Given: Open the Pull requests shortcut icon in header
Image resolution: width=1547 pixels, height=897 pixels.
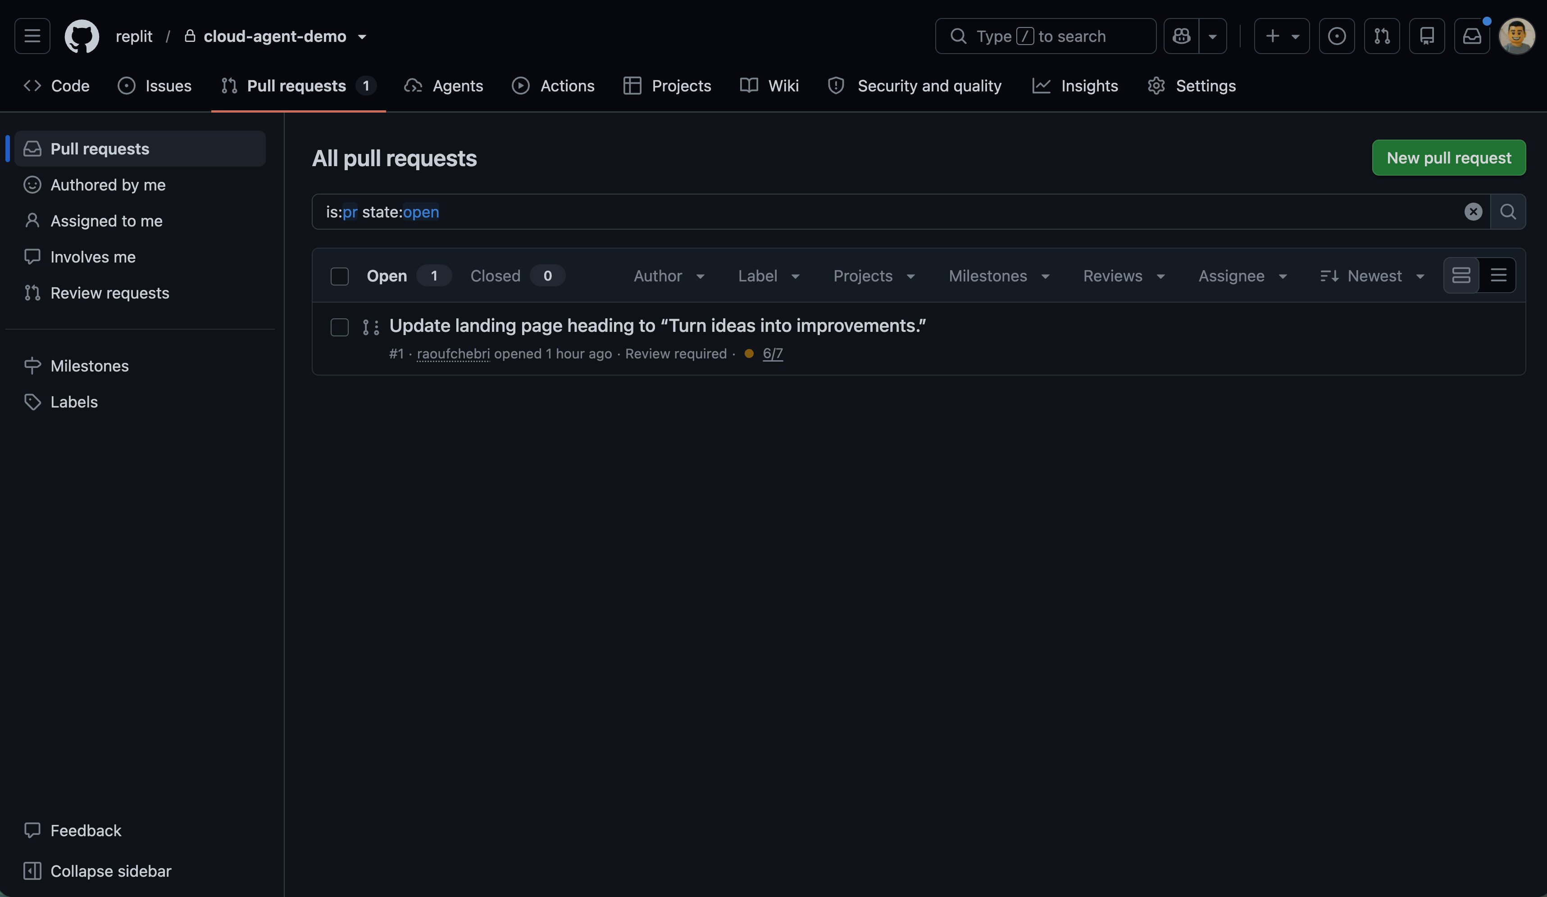Looking at the screenshot, I should tap(1382, 36).
